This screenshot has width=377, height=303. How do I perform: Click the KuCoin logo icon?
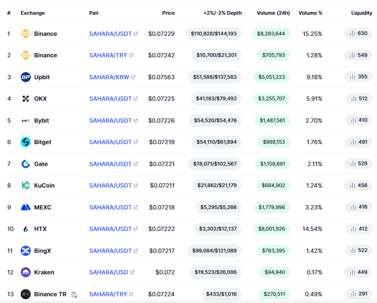coord(25,185)
